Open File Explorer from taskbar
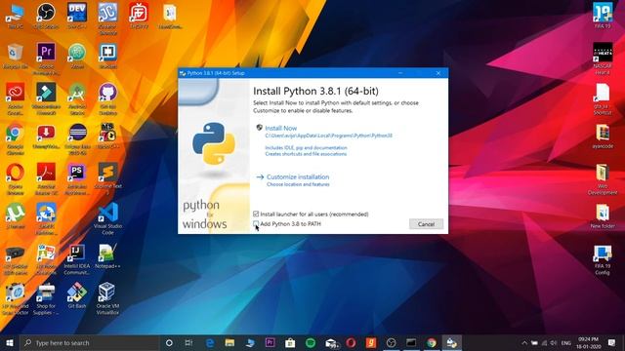The height and width of the screenshot is (351, 625). tap(229, 342)
